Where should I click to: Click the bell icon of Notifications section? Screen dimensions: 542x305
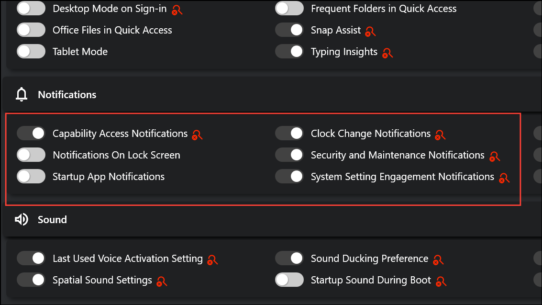[x=22, y=94]
